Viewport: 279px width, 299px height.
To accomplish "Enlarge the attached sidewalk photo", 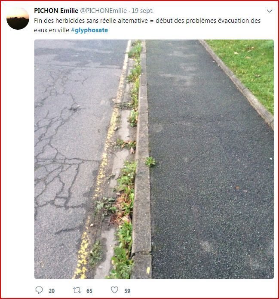I will pos(154,159).
